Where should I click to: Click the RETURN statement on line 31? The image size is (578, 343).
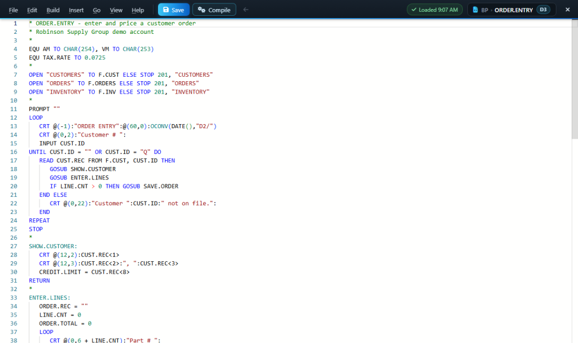tap(39, 281)
